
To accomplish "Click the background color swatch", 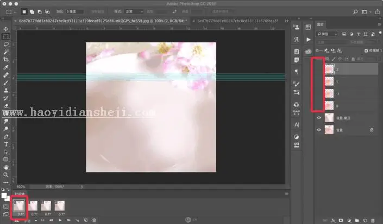I will click(7, 199).
